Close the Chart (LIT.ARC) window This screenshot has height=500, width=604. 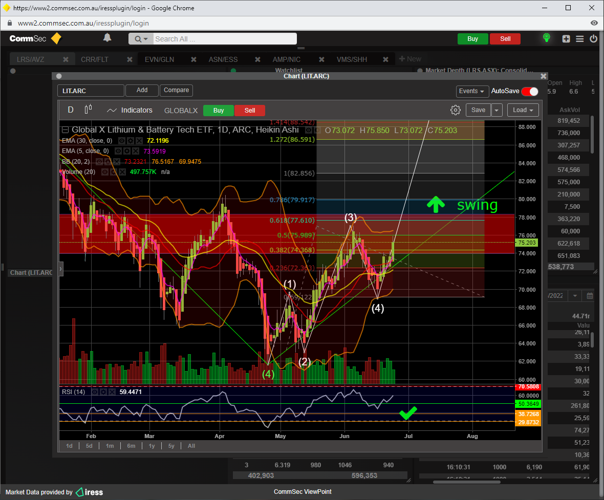click(543, 76)
